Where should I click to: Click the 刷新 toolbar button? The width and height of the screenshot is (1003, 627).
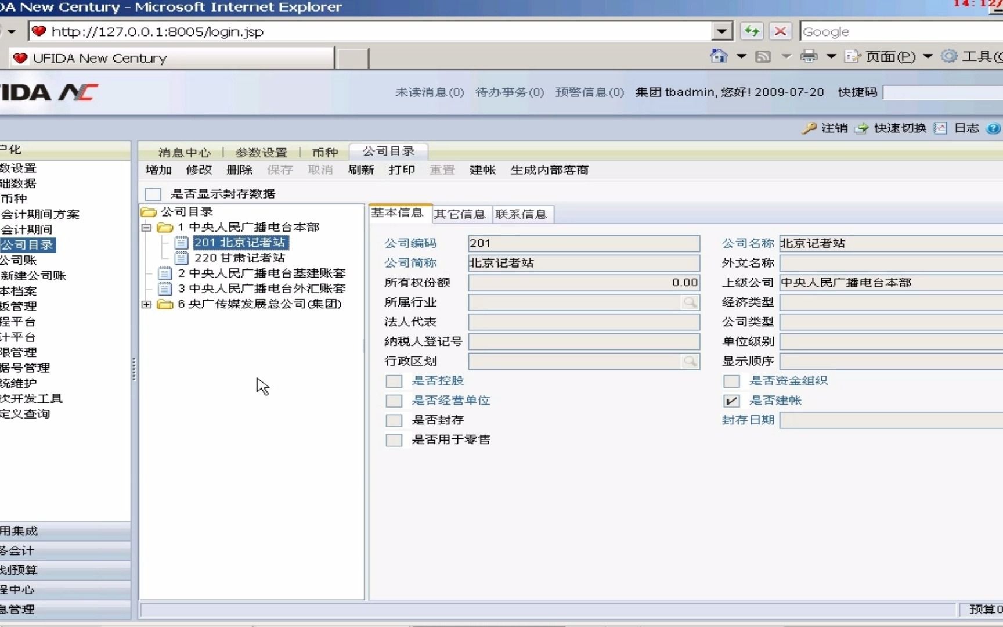tap(361, 170)
